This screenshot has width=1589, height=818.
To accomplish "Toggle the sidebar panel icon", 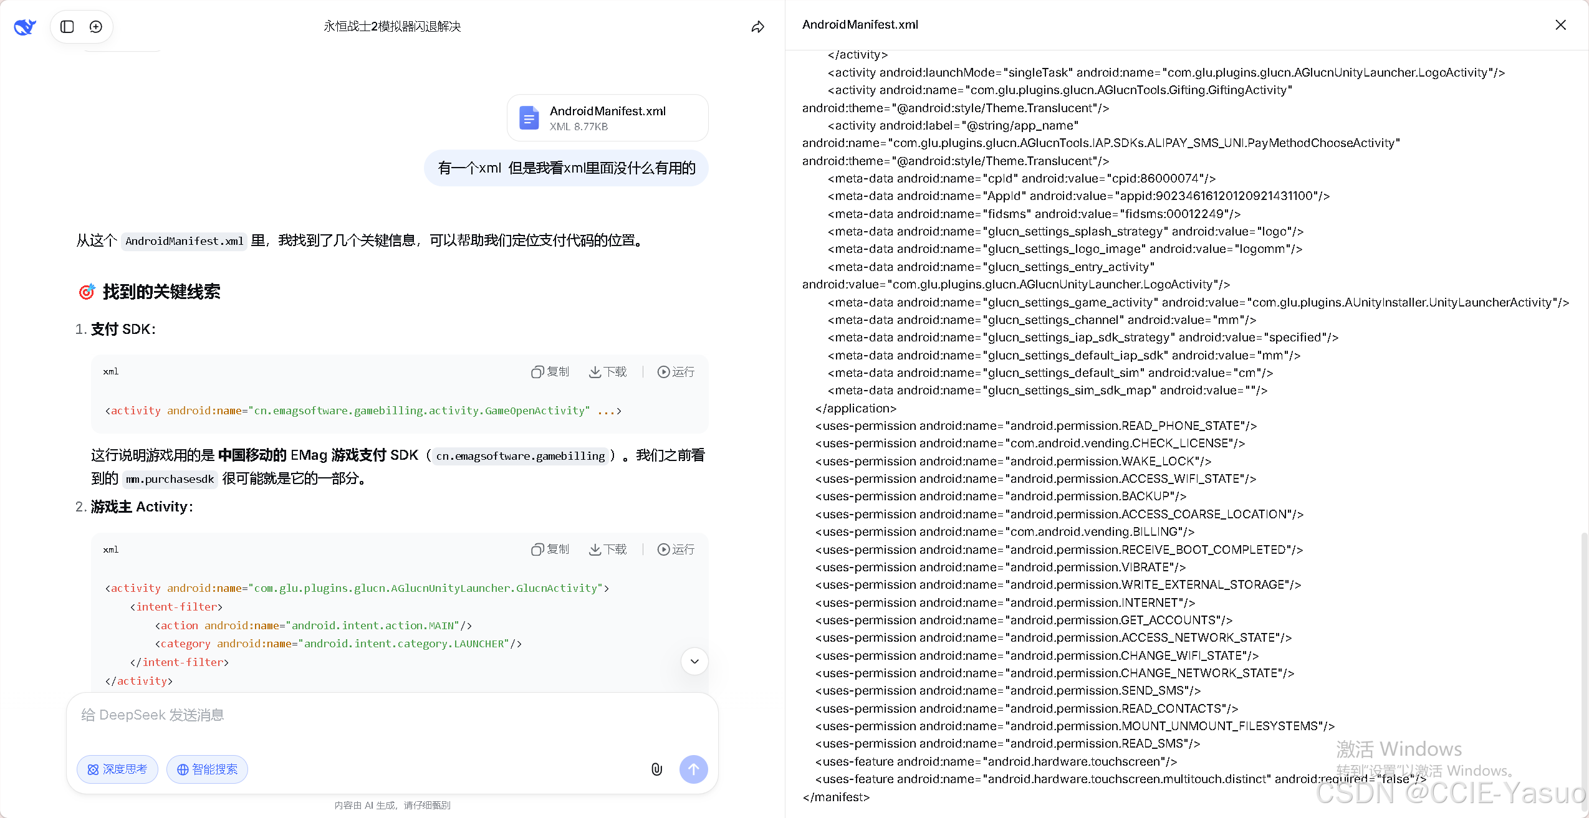I will [x=67, y=27].
